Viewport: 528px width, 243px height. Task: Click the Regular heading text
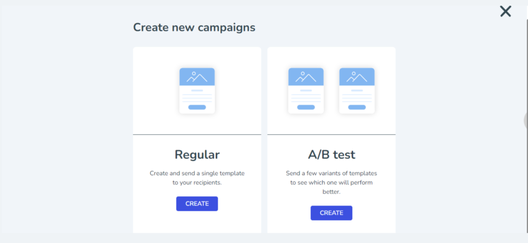197,154
